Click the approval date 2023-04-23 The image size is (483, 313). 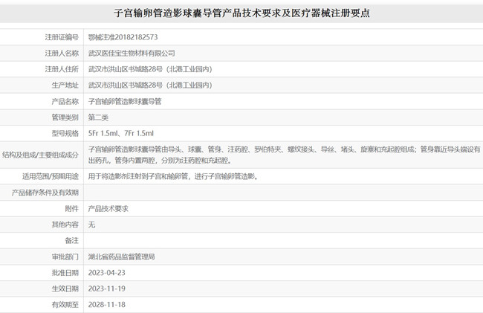click(x=106, y=273)
